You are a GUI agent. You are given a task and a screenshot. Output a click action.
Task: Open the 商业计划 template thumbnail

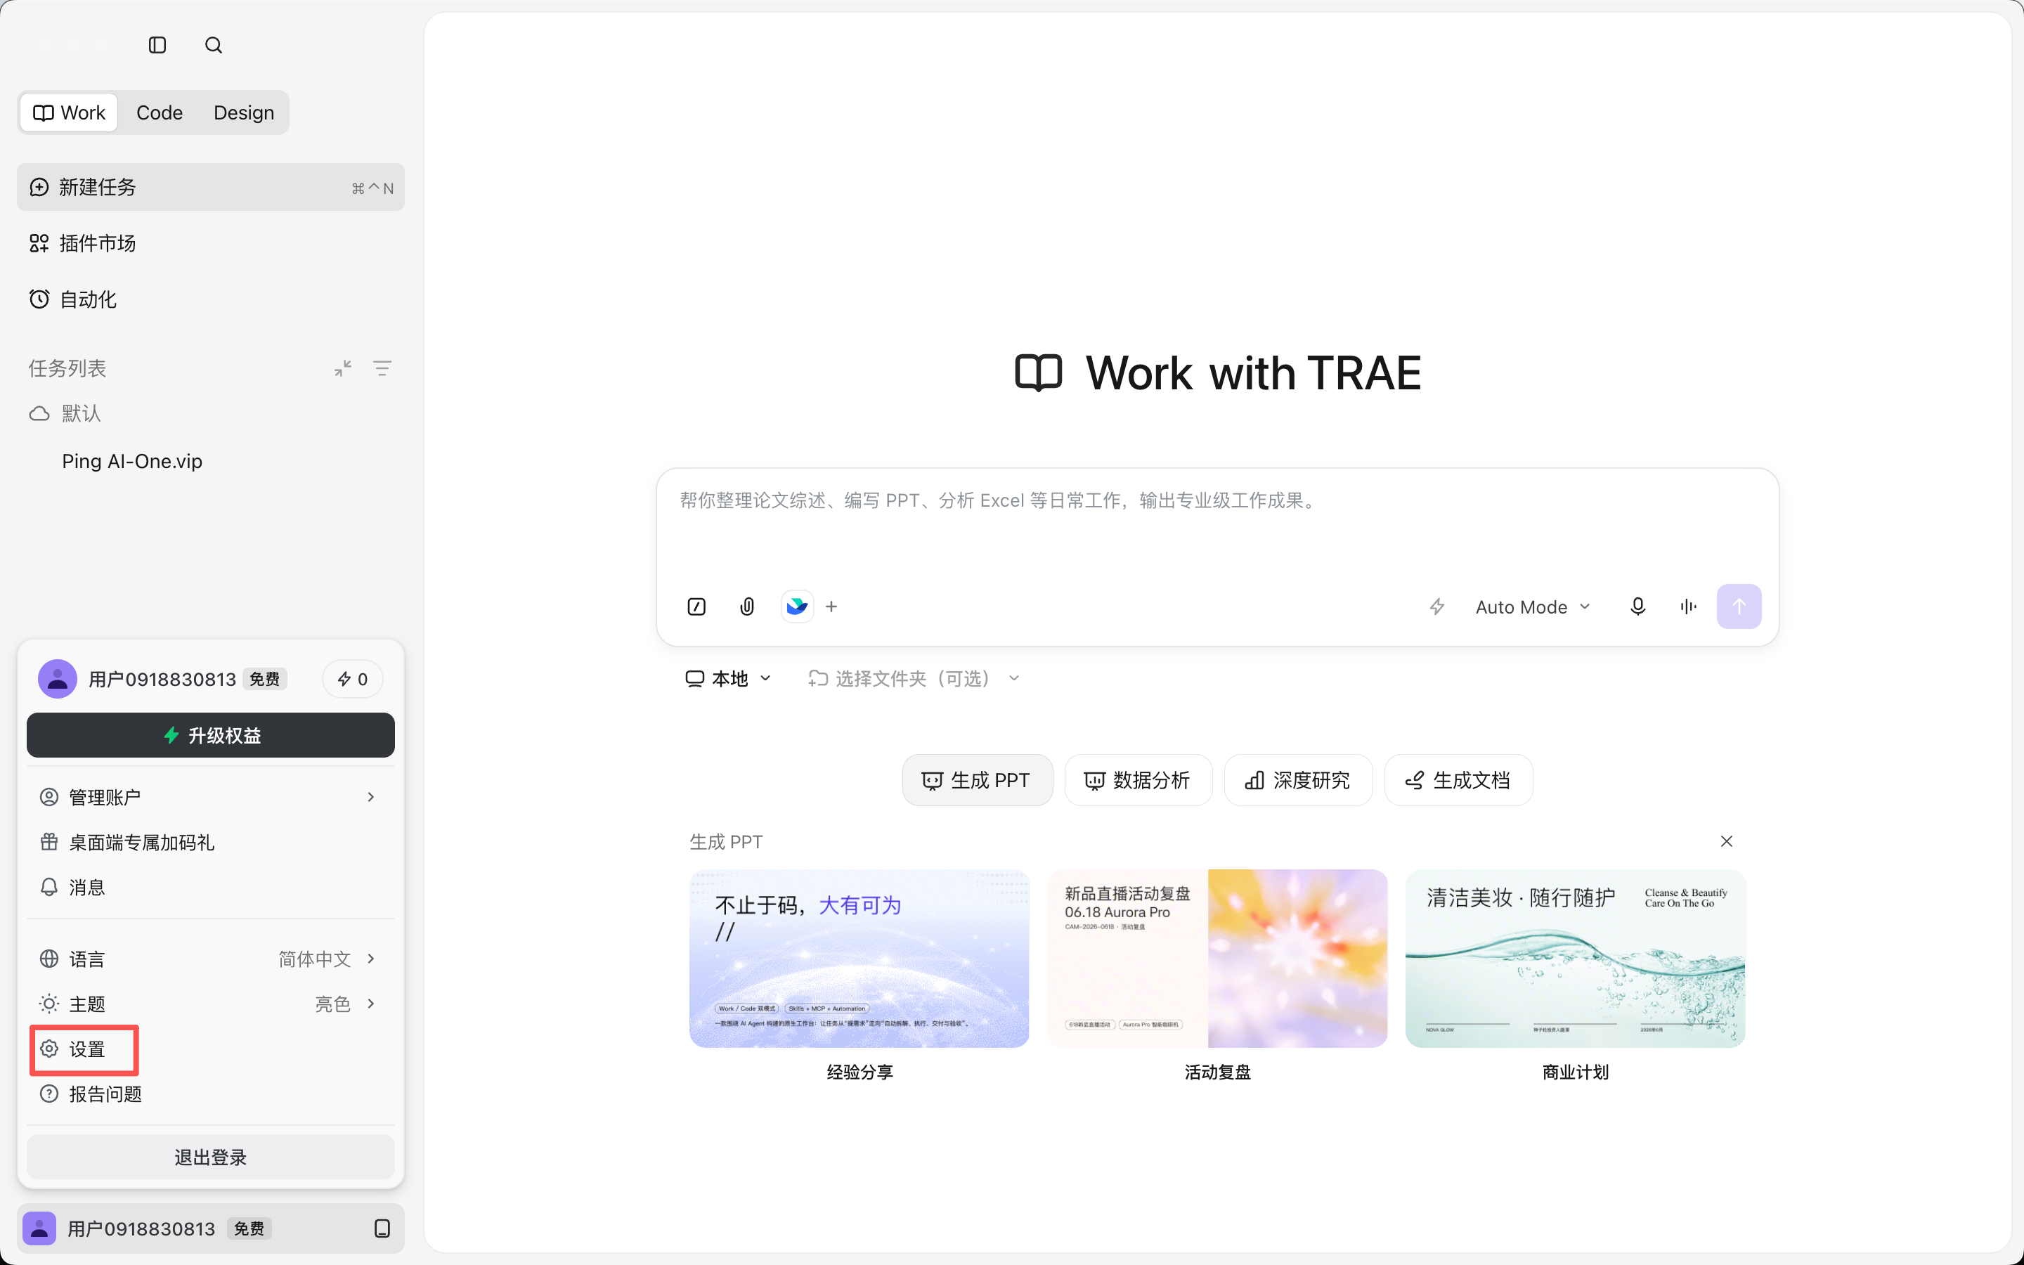[x=1575, y=958]
